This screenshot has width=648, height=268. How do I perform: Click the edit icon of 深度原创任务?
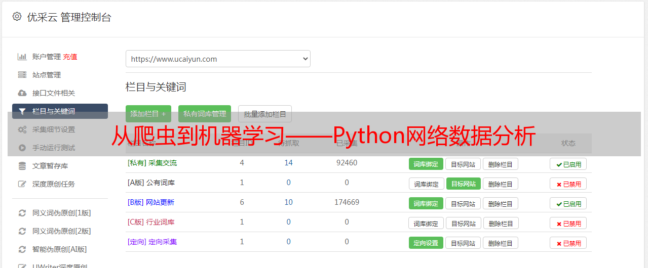point(22,184)
